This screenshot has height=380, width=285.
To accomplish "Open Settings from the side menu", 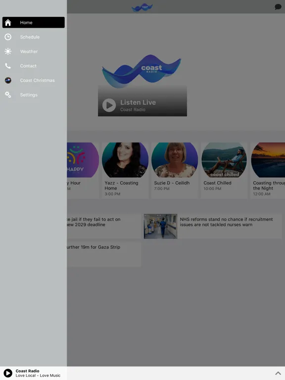I will 34,95.
